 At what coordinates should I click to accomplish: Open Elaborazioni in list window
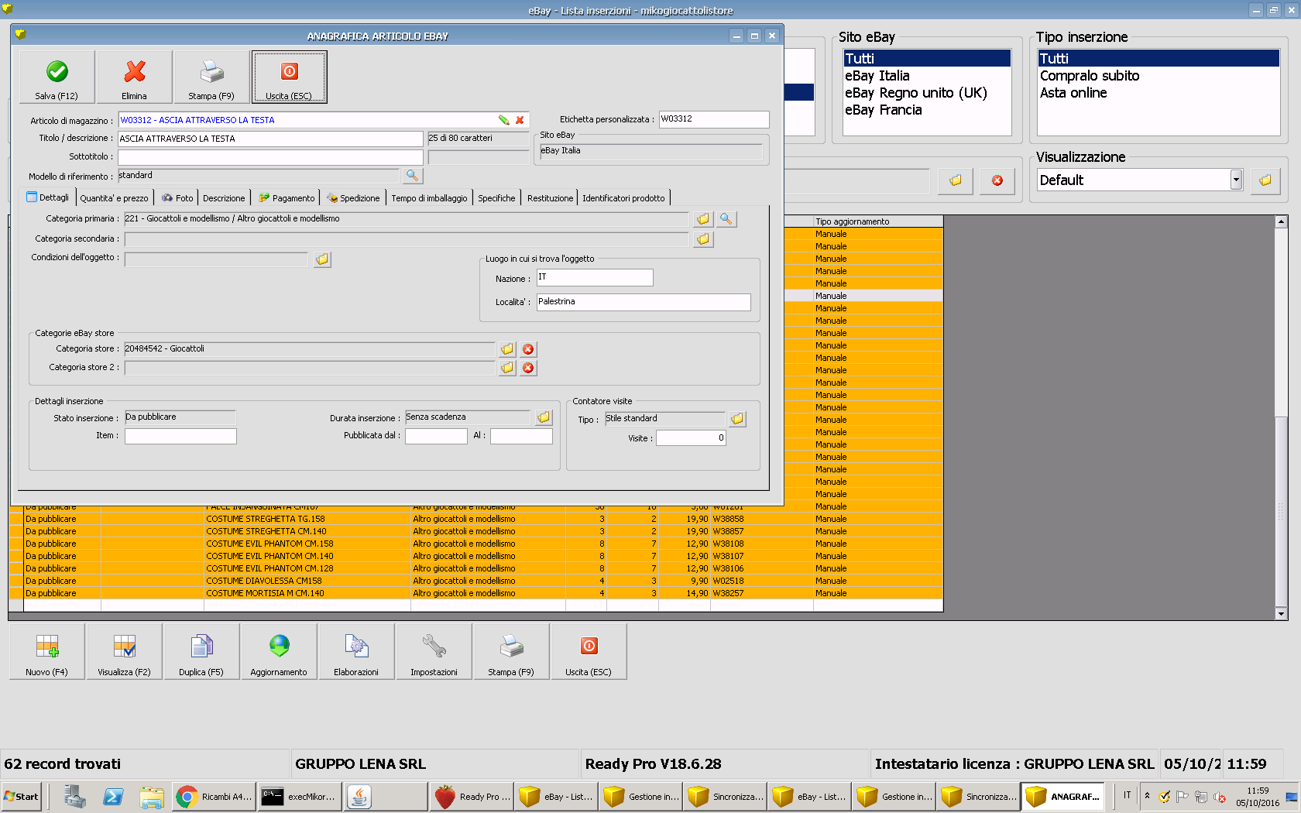click(356, 652)
